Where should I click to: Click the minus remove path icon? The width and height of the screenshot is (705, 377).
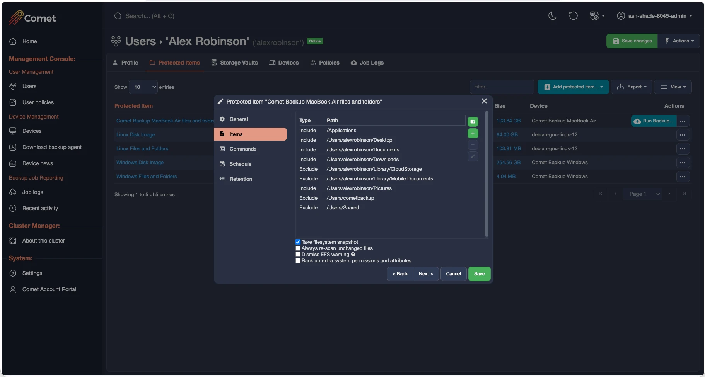pos(473,145)
